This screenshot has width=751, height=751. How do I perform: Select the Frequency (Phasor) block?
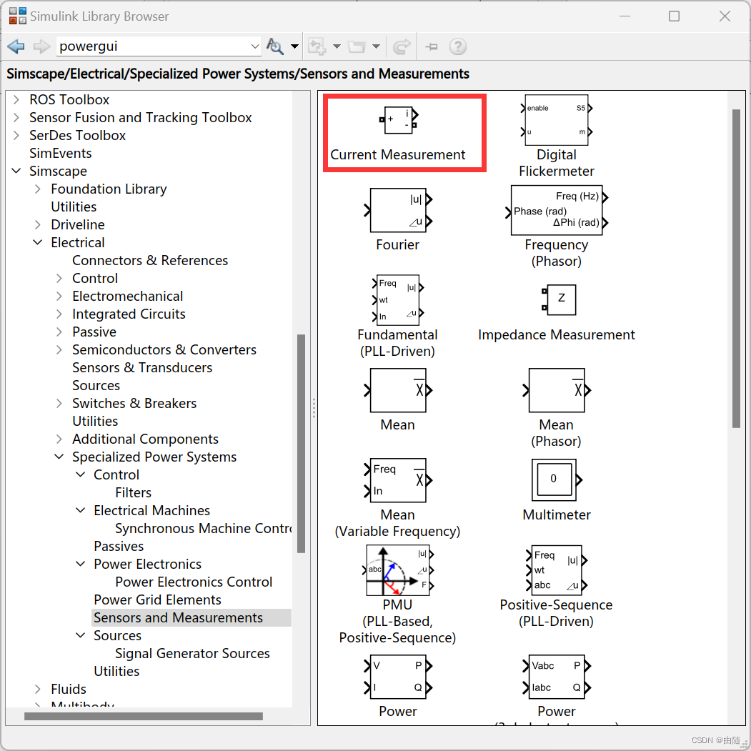coord(557,210)
